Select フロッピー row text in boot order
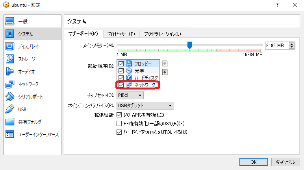The height and width of the screenshot is (170, 304). click(x=143, y=64)
